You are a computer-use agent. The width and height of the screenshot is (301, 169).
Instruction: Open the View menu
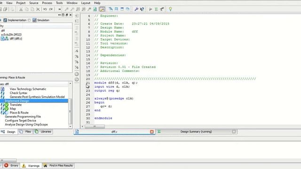[9, 3]
